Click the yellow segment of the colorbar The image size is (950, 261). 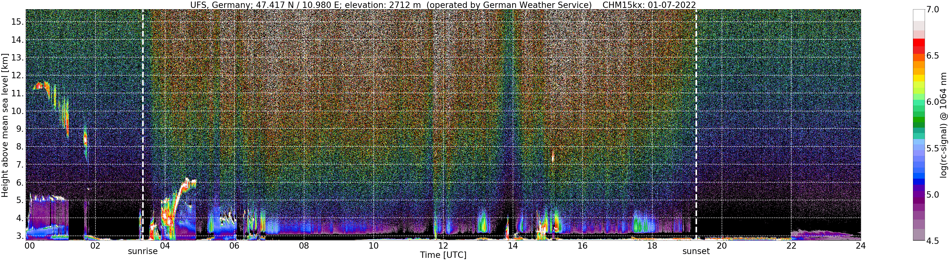[919, 78]
